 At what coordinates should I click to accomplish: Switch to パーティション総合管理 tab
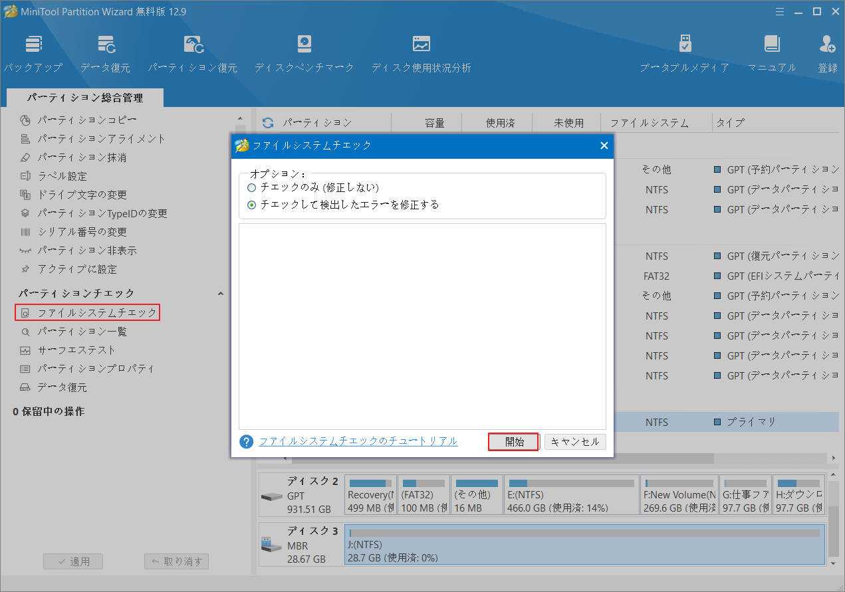(85, 98)
